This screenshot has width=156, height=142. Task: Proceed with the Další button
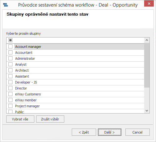[x=110, y=132]
